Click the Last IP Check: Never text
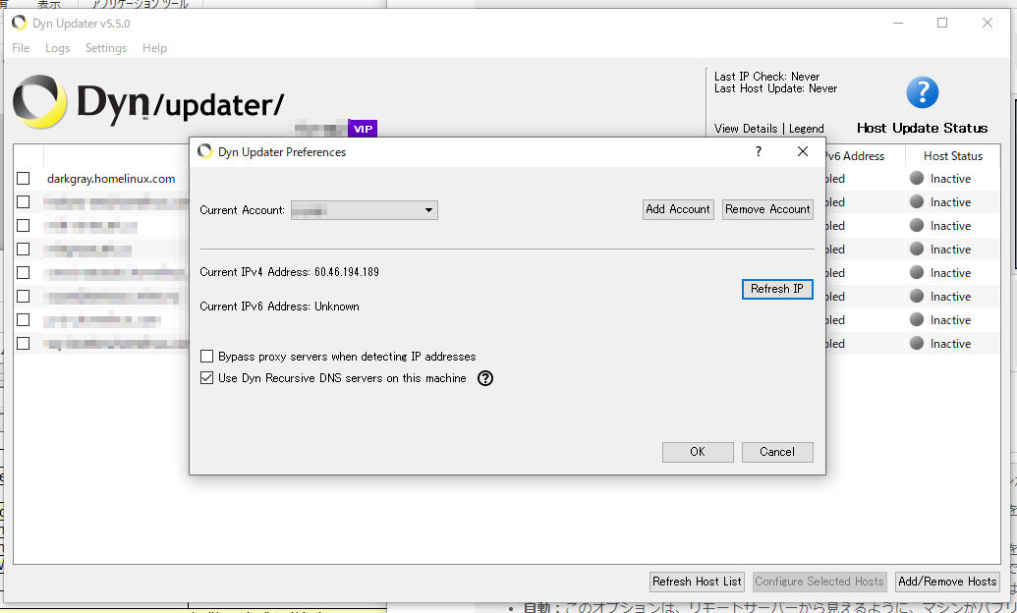Viewport: 1017px width, 613px height. [x=766, y=77]
